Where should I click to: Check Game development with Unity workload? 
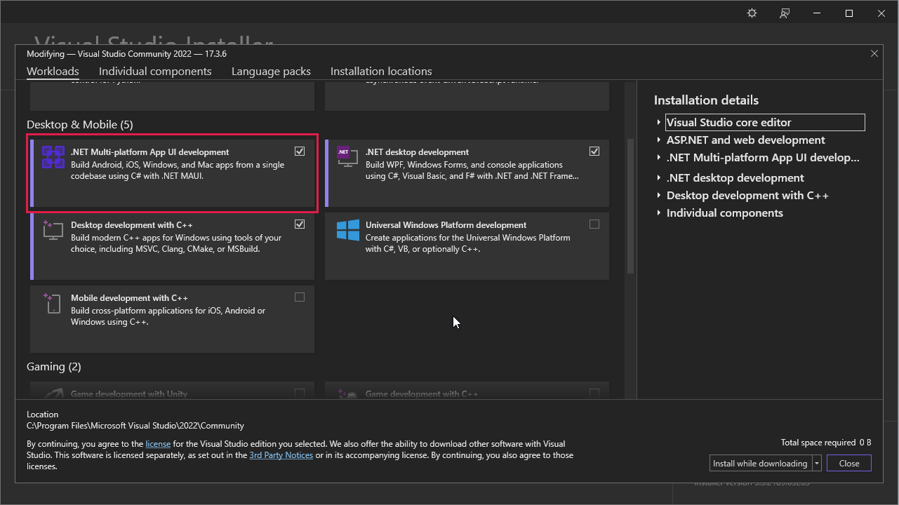click(300, 393)
